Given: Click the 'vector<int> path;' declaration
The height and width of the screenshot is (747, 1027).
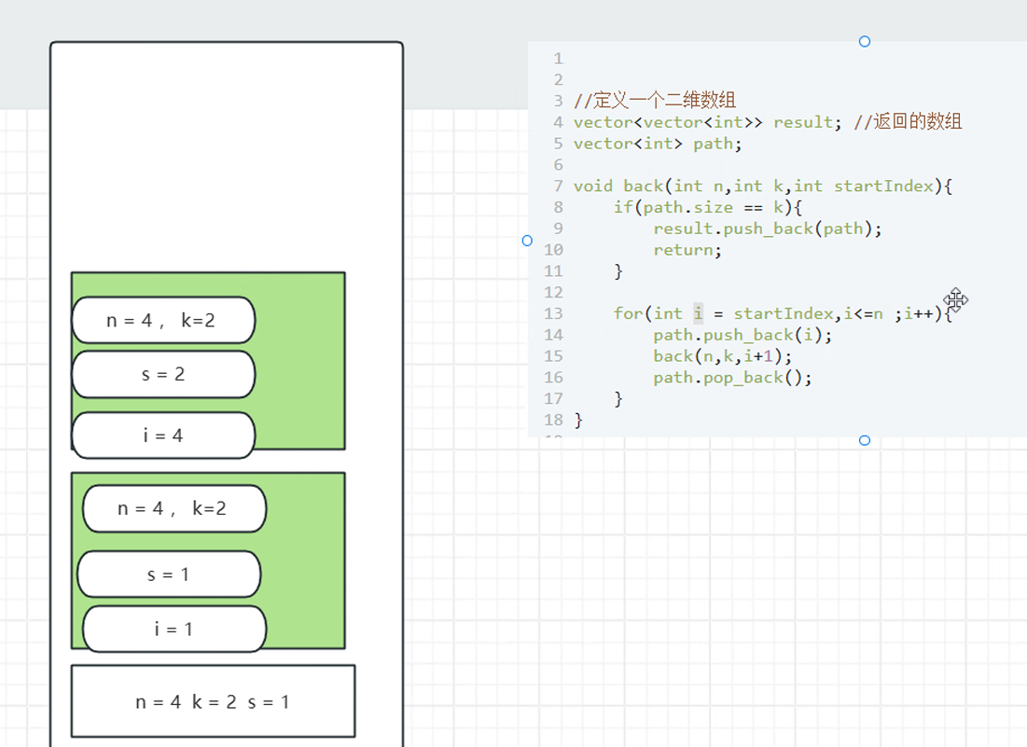Looking at the screenshot, I should [658, 144].
